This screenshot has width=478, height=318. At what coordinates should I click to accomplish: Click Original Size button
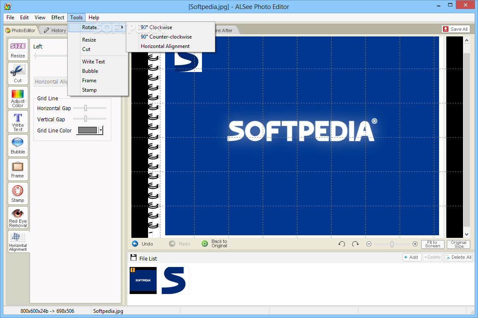458,244
